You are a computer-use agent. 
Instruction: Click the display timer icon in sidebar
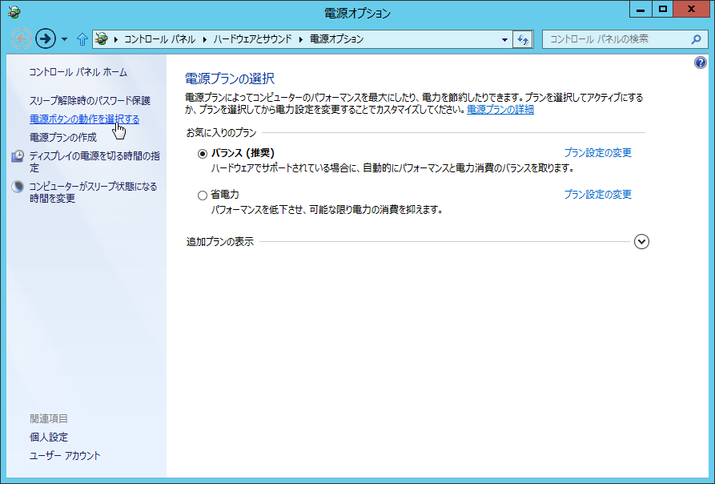tap(18, 156)
